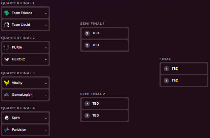Click the Spirit dragon logo
Viewport: 210px width, 138px height.
point(7,118)
